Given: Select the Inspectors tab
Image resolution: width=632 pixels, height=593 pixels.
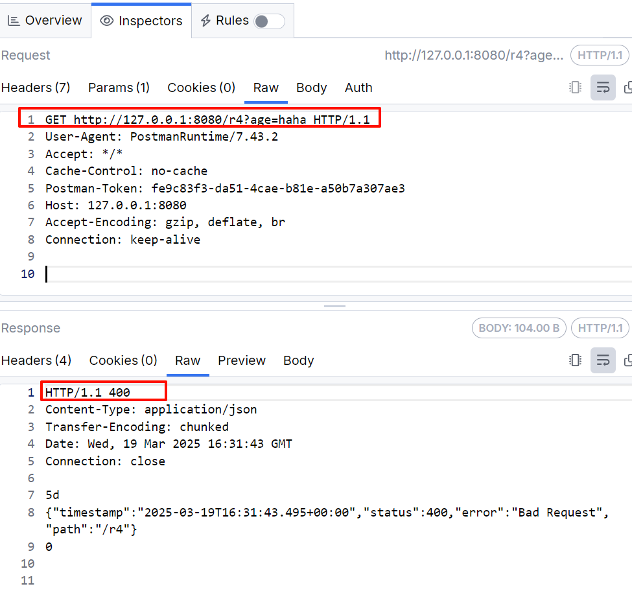Looking at the screenshot, I should (x=141, y=21).
